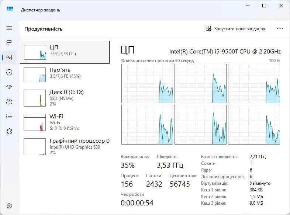This screenshot has height=215, width=290.
Task: Click the top-right CPU core graph
Action: tap(254, 84)
